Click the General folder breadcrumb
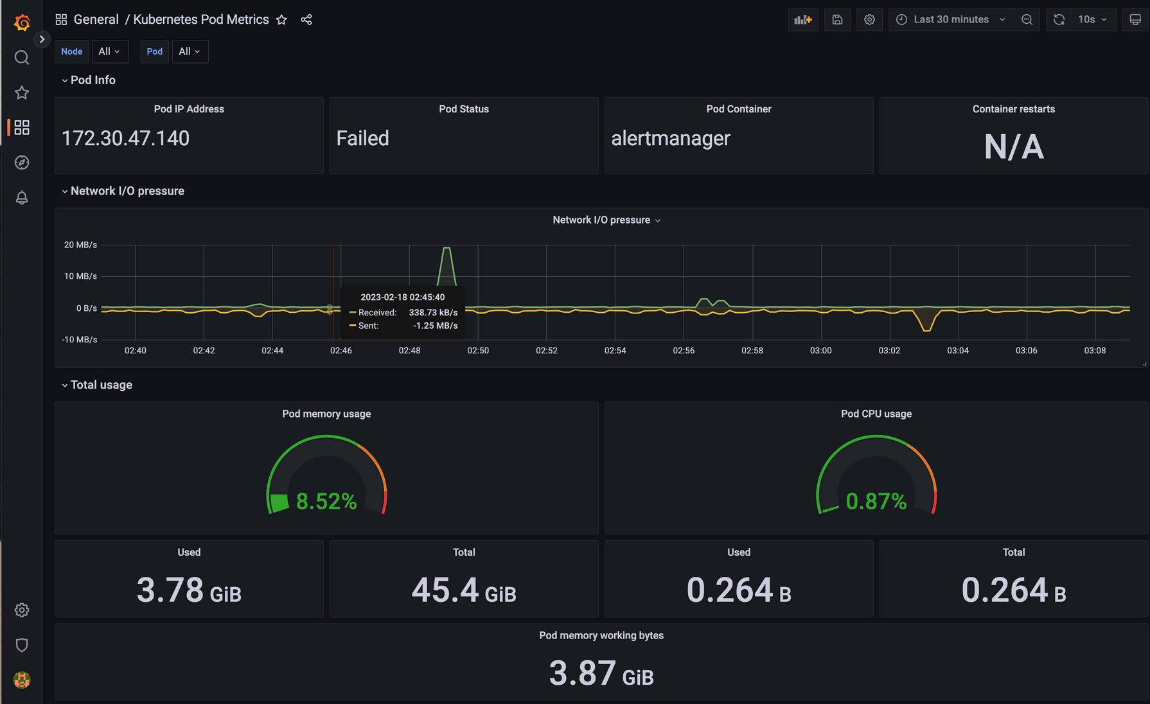This screenshot has width=1150, height=704. (96, 19)
